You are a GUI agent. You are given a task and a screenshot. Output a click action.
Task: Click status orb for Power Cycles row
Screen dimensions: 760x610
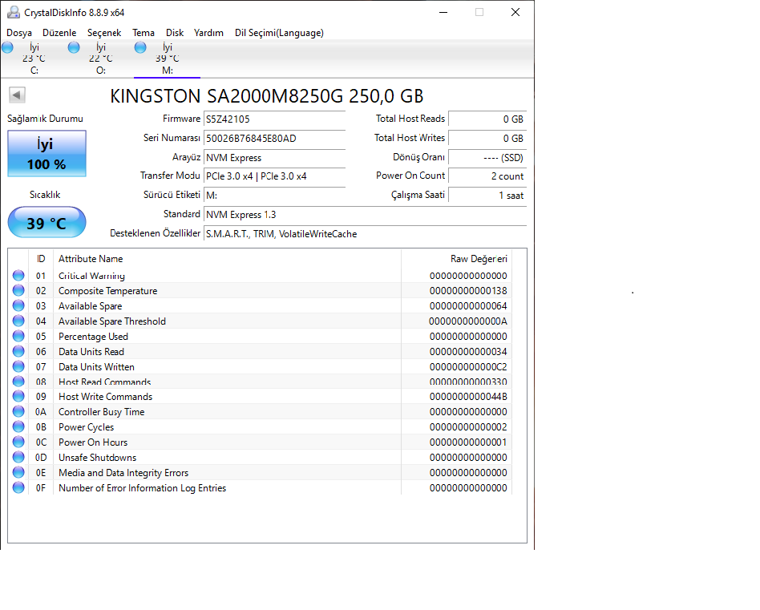(x=18, y=427)
